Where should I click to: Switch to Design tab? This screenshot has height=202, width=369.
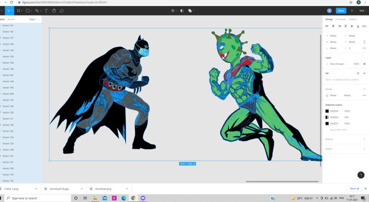329,19
